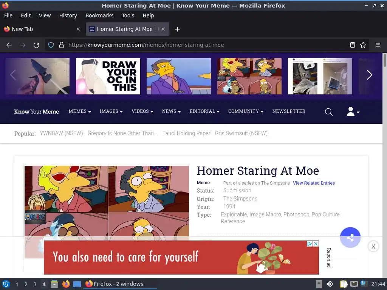
Task: Open the hospital tweet carousel thumbnail
Action: click(320, 76)
